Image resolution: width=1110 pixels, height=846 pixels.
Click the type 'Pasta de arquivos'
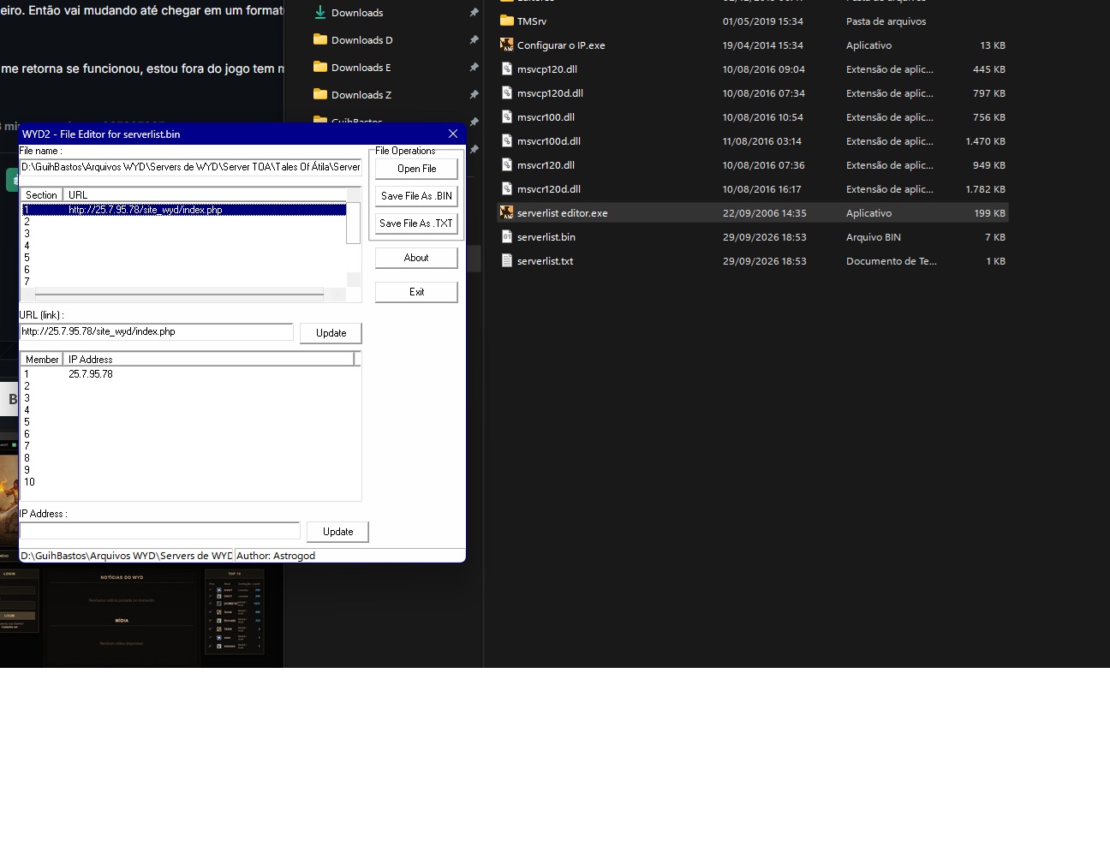point(886,21)
